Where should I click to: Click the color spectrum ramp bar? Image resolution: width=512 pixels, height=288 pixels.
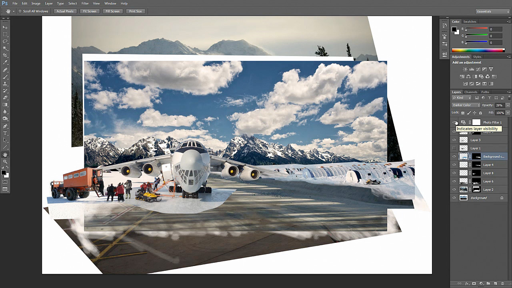coord(478,50)
